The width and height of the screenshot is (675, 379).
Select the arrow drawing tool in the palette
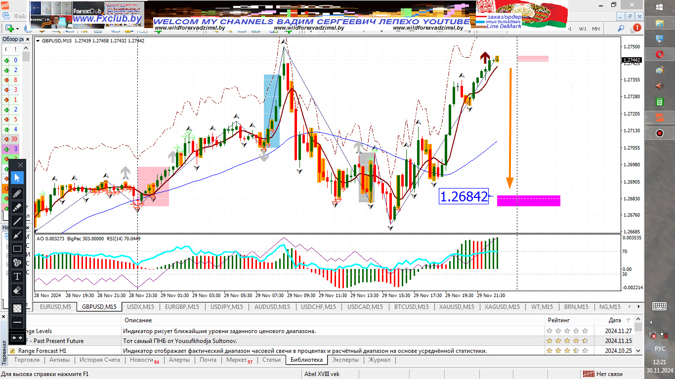(17, 234)
